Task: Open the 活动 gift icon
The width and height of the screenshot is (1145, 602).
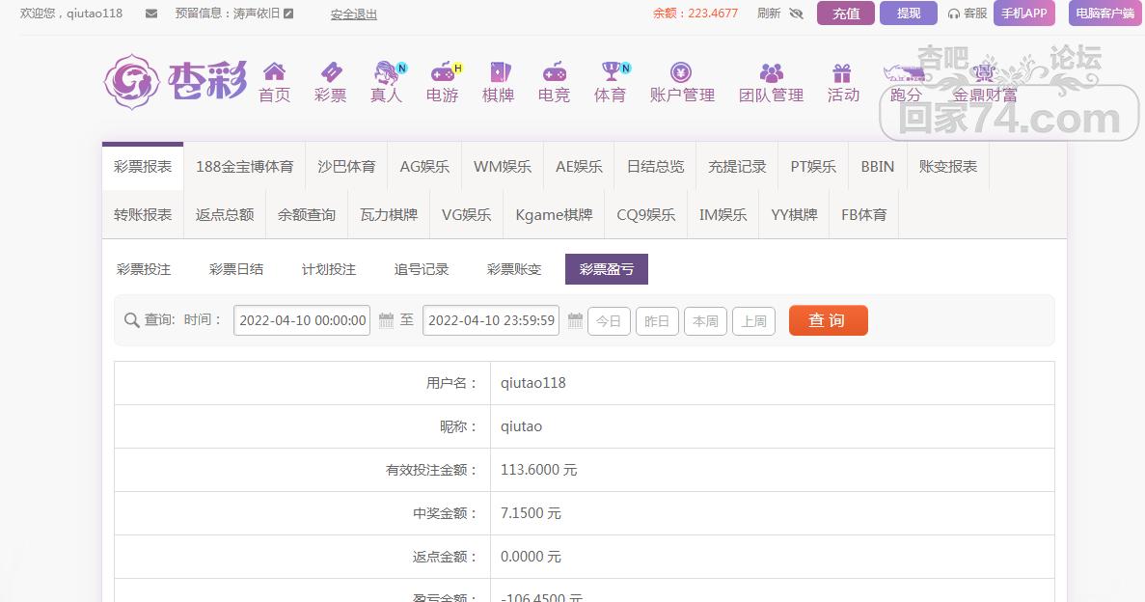Action: click(842, 72)
